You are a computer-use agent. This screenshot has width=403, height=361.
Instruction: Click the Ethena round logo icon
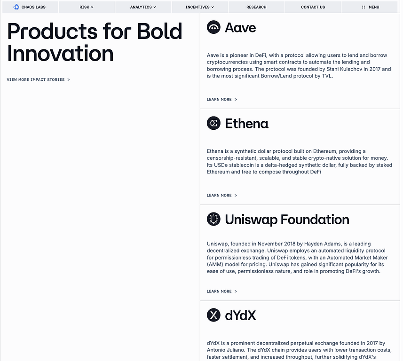point(213,123)
